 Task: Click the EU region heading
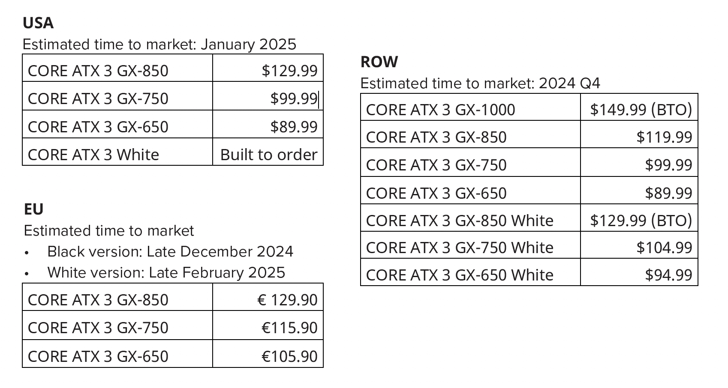click(x=33, y=209)
